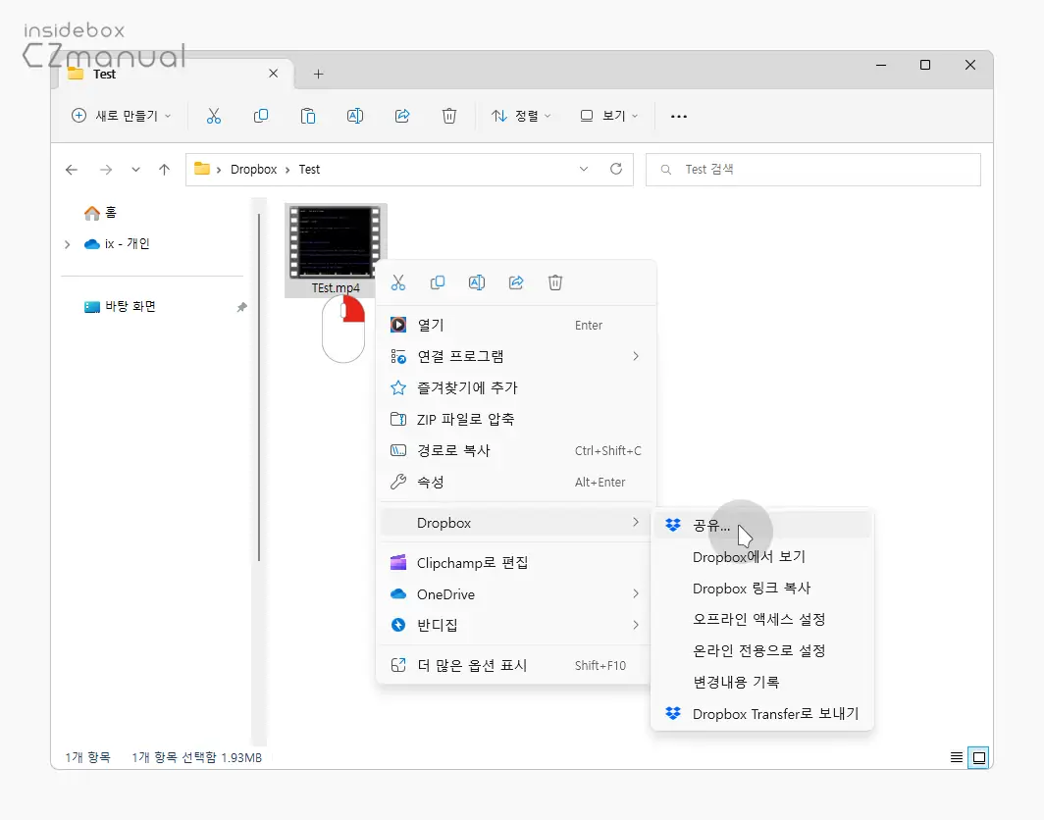Open the Dropbox context menu entry

tap(516, 523)
